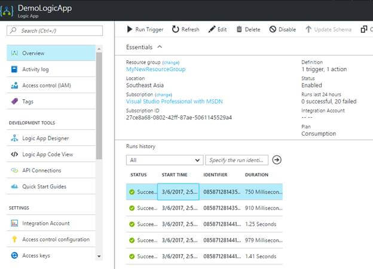Screen dimensions: 373x269
Task: Open the Visual Studio Professional with MSDN link
Action: 174,102
